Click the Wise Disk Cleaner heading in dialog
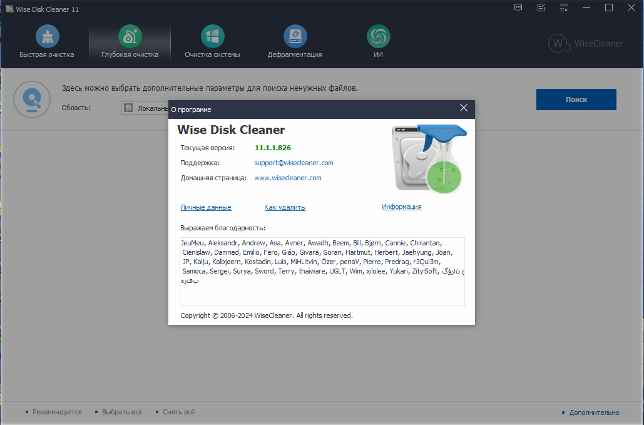Image resolution: width=644 pixels, height=425 pixels. [x=231, y=130]
